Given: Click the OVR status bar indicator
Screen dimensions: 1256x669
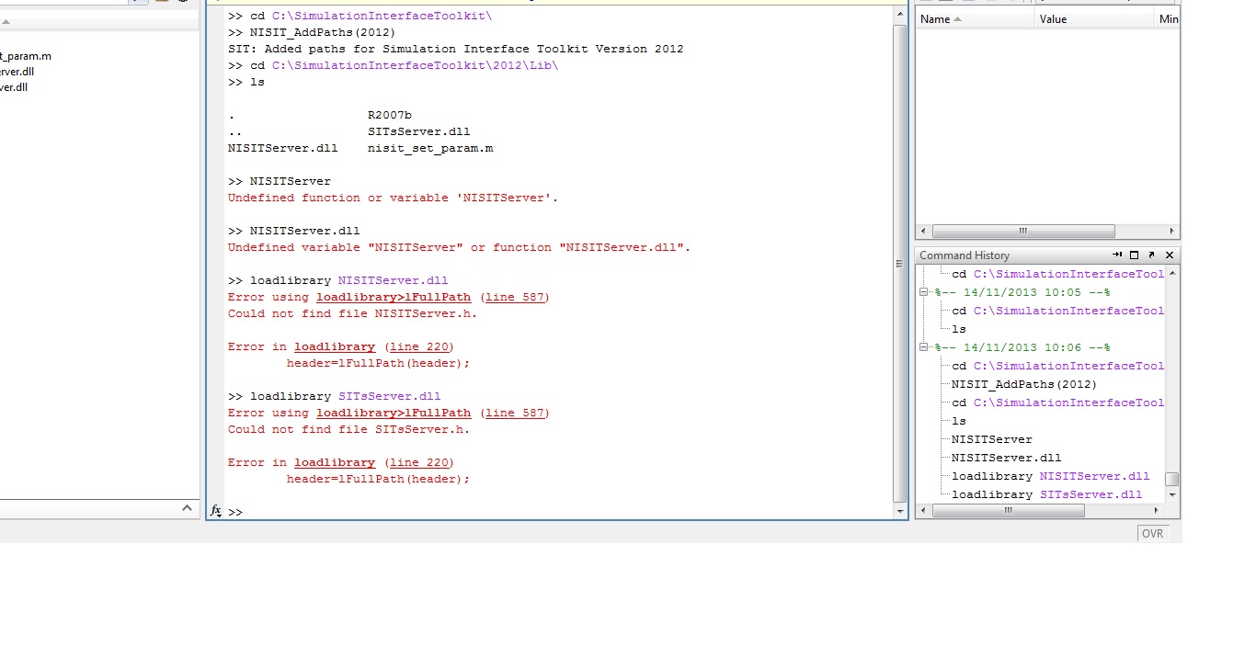Looking at the screenshot, I should pos(1152,534).
